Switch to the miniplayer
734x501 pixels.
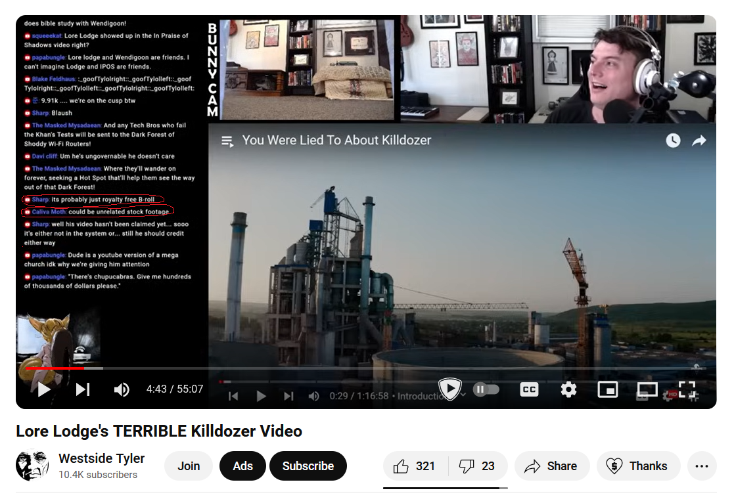coord(608,389)
